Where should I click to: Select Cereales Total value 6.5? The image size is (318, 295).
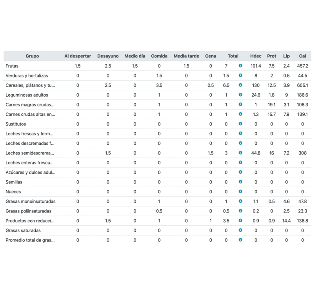tap(226, 85)
